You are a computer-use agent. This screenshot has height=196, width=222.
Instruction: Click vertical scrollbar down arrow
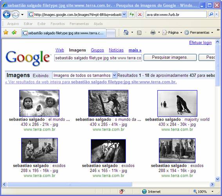coord(217,179)
